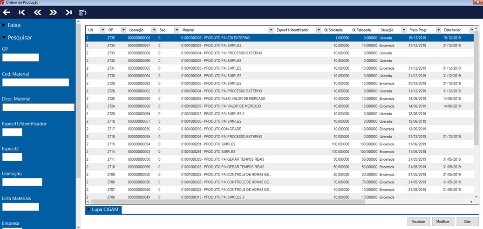Click the Especif1/Identificador search field
Image resolution: width=483 pixels, height=229 pixels.
(12, 132)
